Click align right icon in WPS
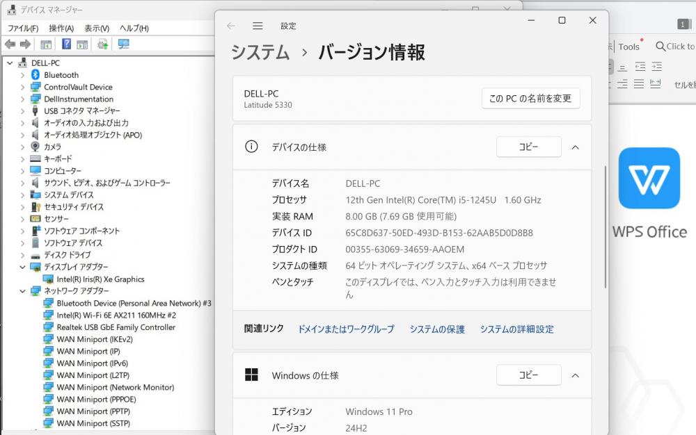 point(622,83)
